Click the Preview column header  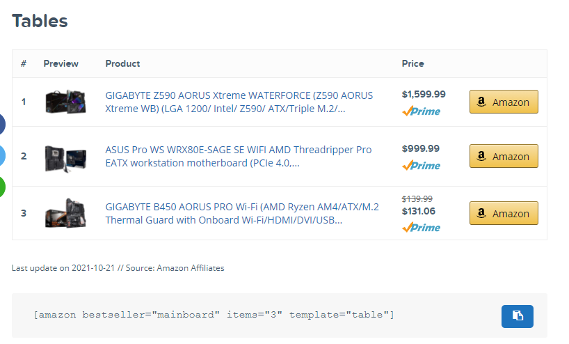click(61, 63)
